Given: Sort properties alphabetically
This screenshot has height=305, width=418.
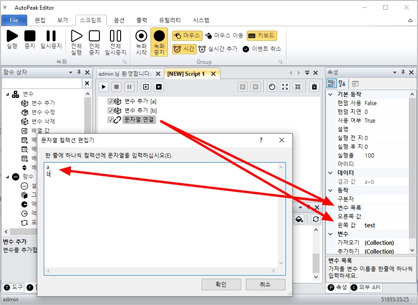Looking at the screenshot, I should pos(342,84).
